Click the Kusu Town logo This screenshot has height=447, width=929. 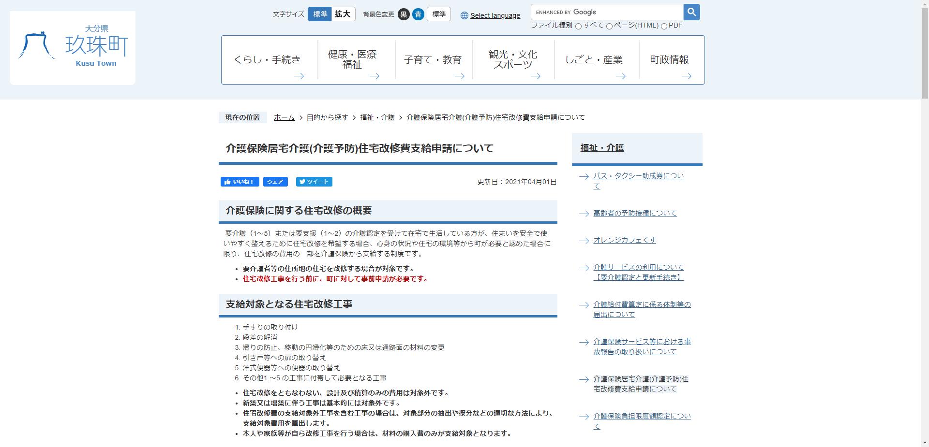[72, 47]
